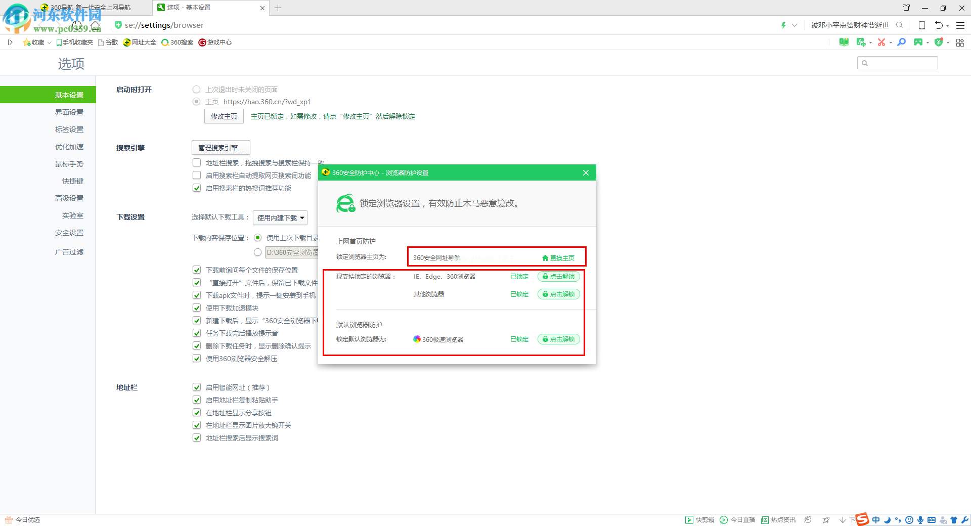Expand the 收藏 bookmarks dropdown arrow
The width and height of the screenshot is (971, 526).
coord(49,43)
